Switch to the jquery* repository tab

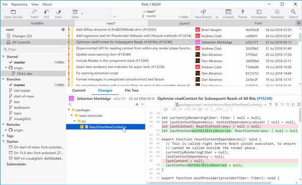pos(185,23)
